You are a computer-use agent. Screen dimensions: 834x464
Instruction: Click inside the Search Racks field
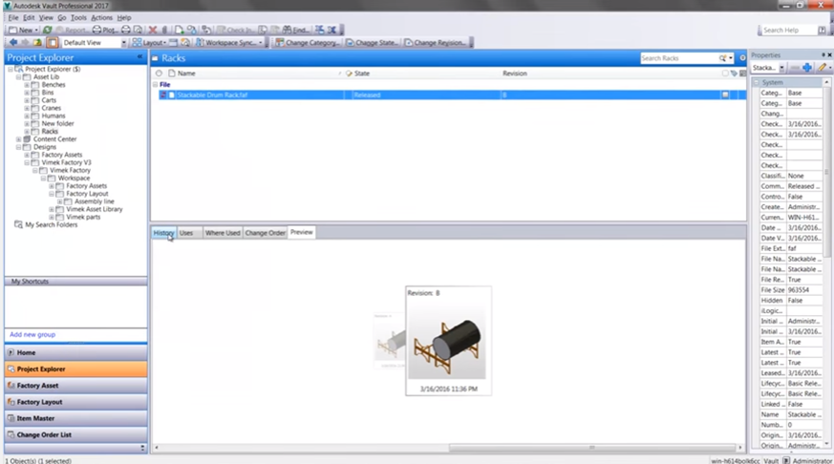pos(678,58)
